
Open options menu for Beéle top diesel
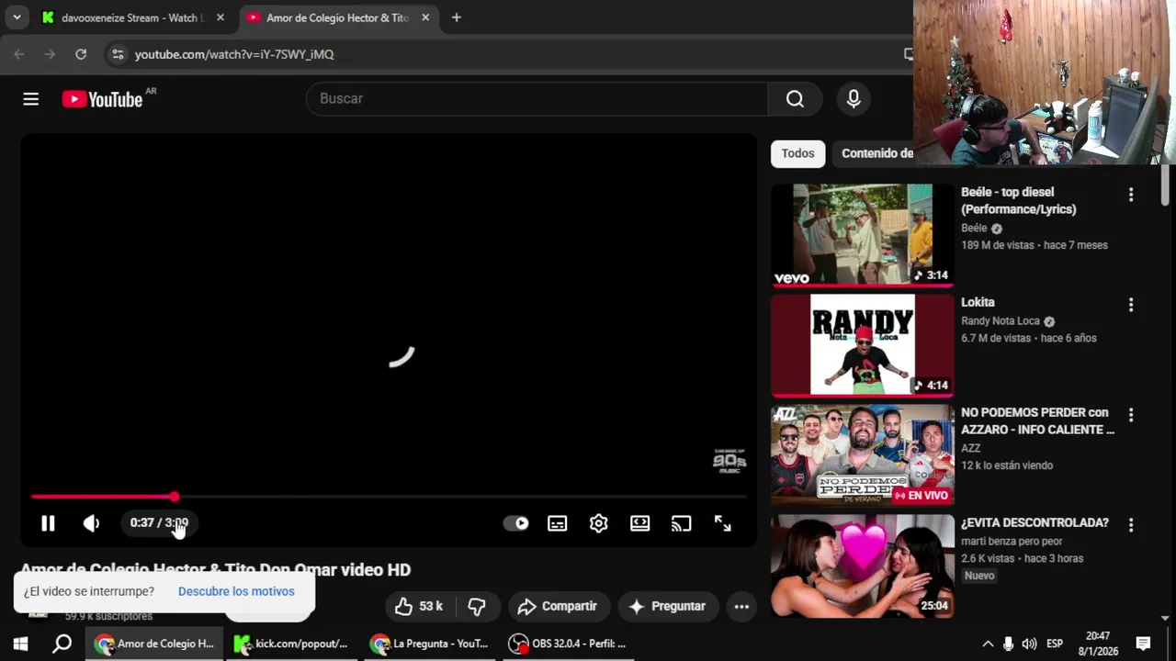1131,195
